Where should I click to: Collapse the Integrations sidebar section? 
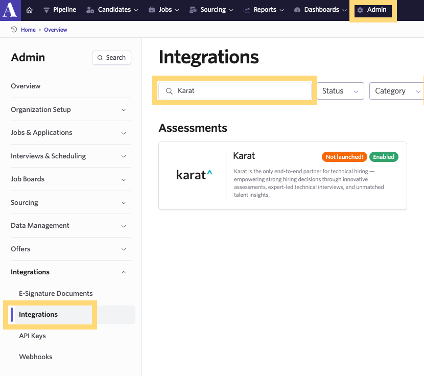tap(70, 272)
